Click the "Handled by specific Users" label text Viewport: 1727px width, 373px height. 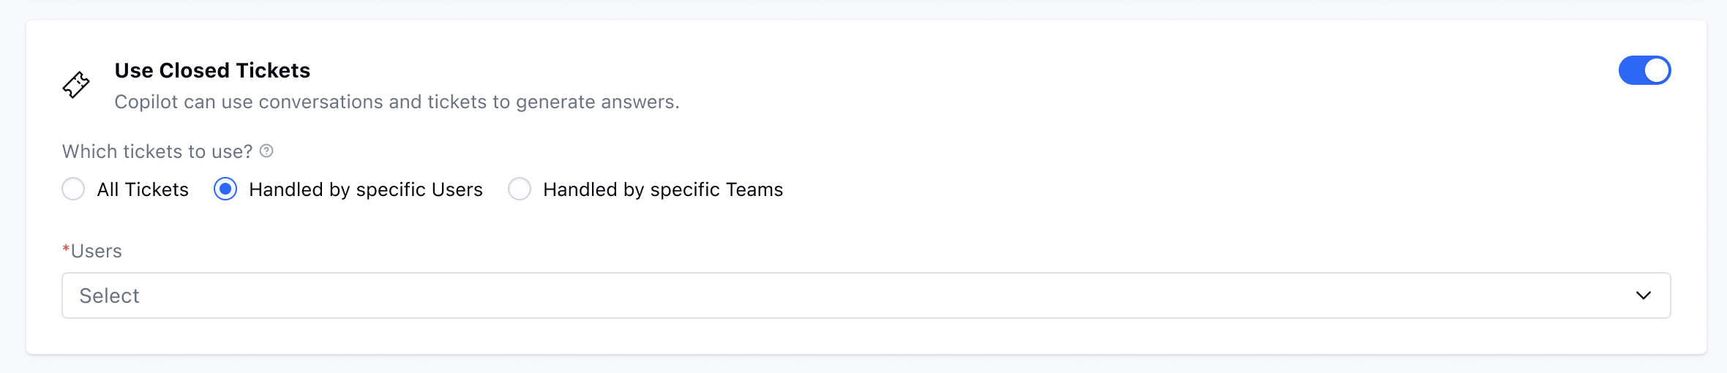366,189
